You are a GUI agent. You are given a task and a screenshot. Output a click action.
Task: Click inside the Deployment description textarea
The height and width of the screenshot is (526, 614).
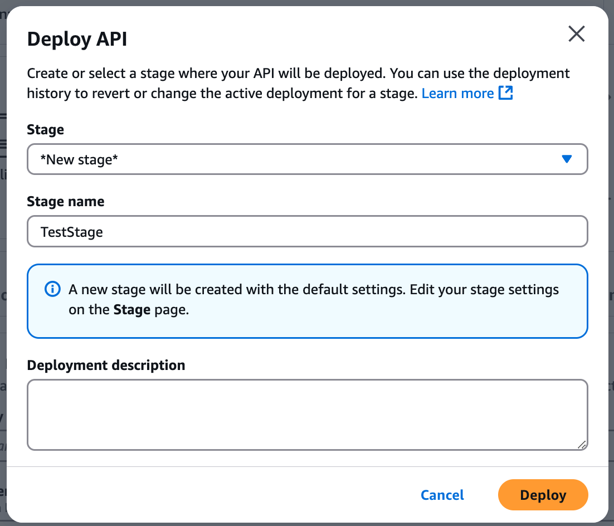306,414
